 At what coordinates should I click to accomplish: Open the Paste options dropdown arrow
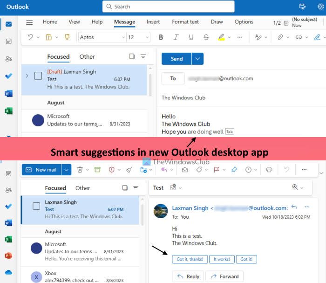[56, 37]
